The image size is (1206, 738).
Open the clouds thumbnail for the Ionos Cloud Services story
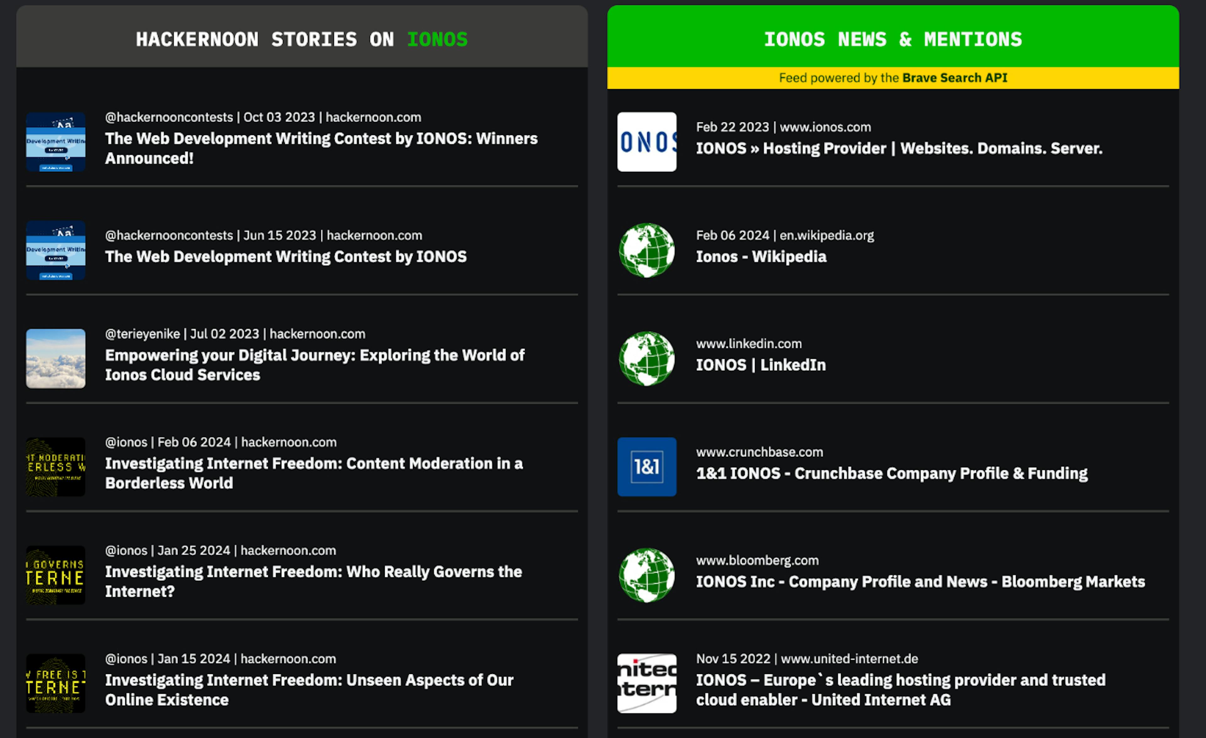(x=56, y=358)
